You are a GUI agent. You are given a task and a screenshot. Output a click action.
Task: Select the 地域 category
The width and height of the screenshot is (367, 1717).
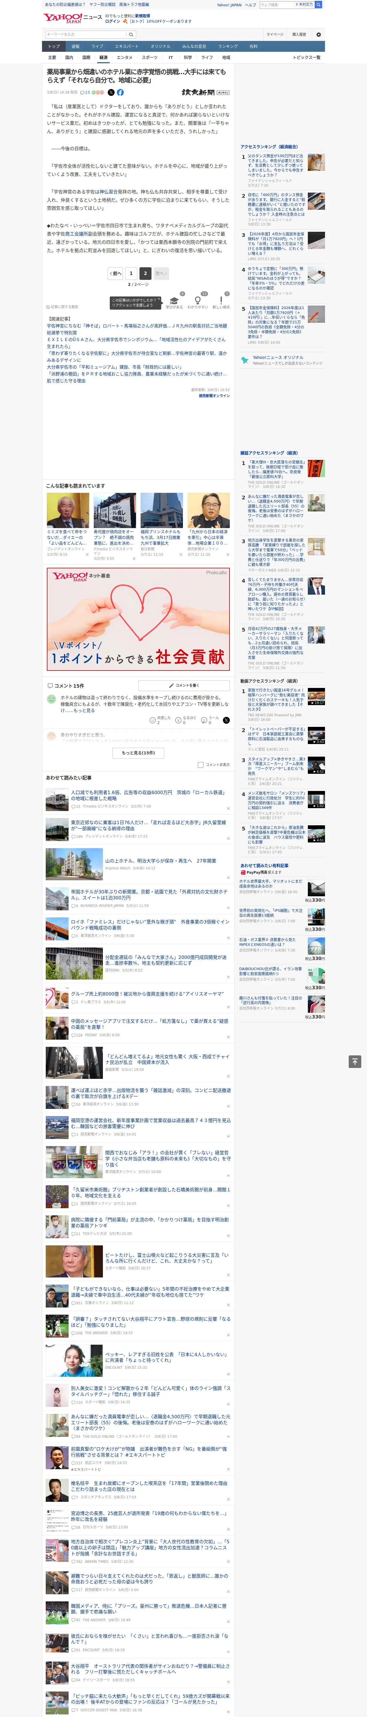tap(226, 57)
